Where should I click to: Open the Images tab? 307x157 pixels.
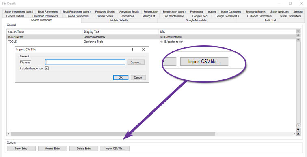click(212, 12)
